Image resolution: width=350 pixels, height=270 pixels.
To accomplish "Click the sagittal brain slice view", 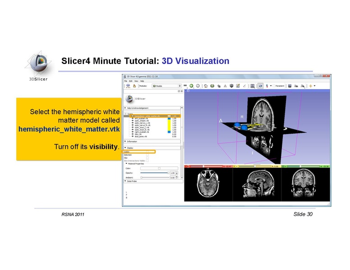I will (x=257, y=184).
